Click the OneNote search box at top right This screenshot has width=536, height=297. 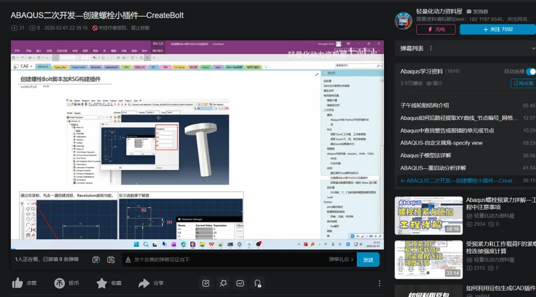[x=358, y=65]
